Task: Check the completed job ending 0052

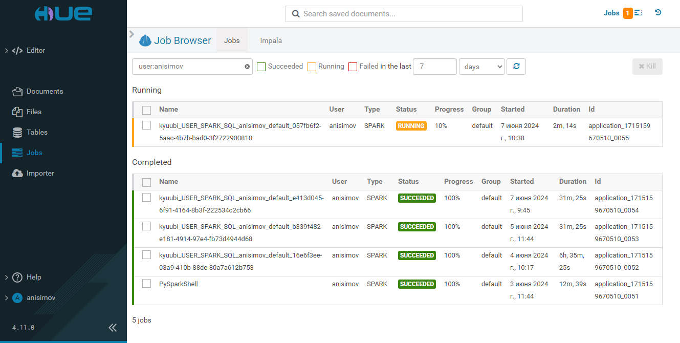Action: click(x=147, y=255)
